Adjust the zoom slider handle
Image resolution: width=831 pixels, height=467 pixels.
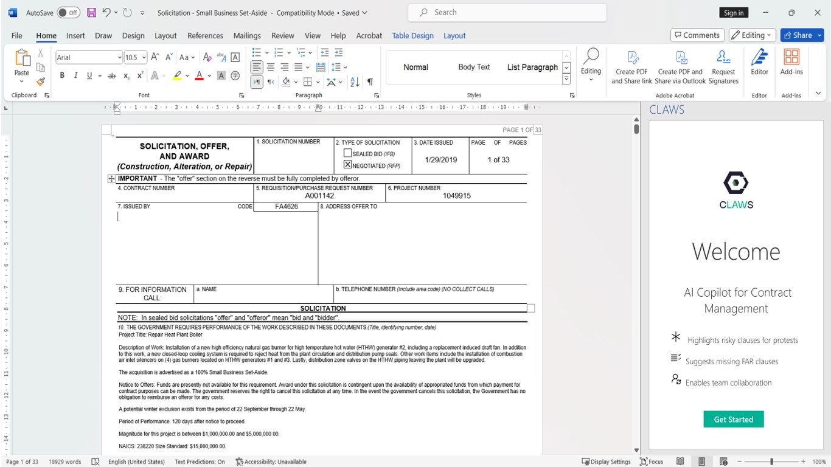coord(771,462)
